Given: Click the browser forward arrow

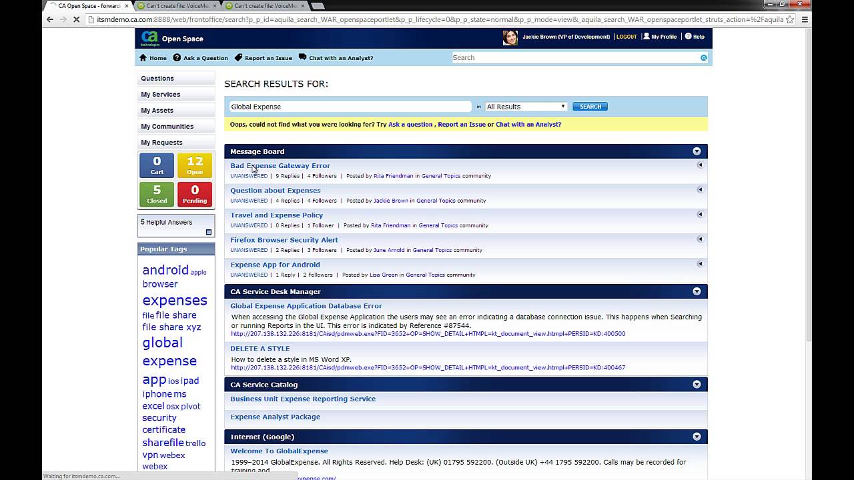Looking at the screenshot, I should (x=63, y=19).
